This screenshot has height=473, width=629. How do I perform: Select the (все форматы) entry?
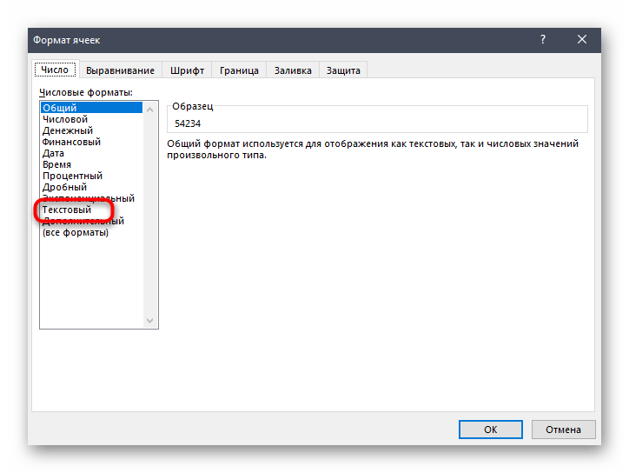point(91,232)
